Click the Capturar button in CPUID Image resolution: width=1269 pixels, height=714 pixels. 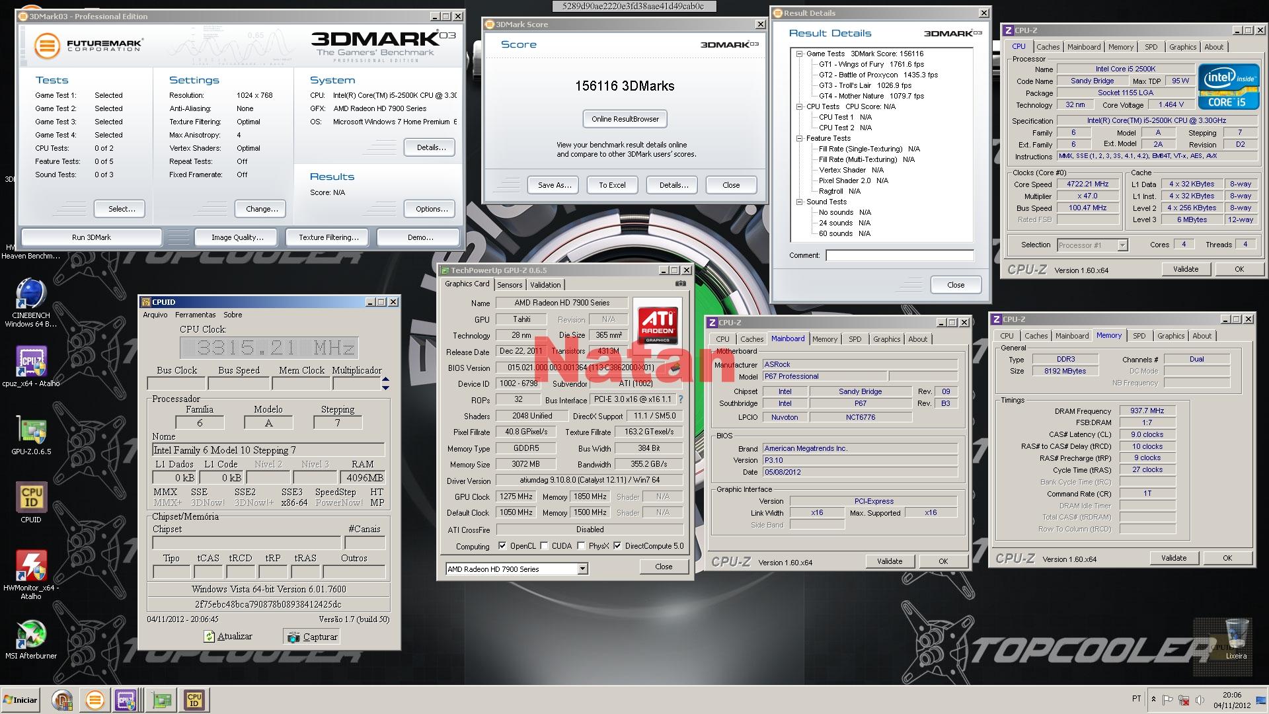point(312,637)
